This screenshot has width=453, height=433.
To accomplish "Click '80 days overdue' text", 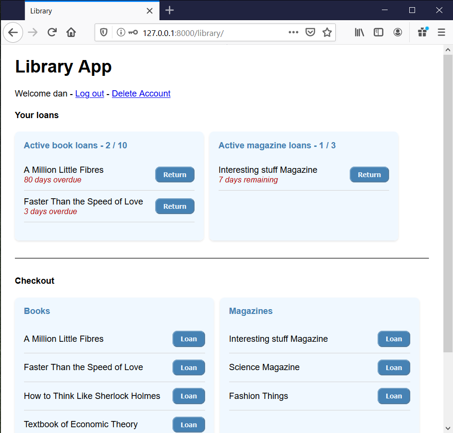I will click(x=52, y=180).
